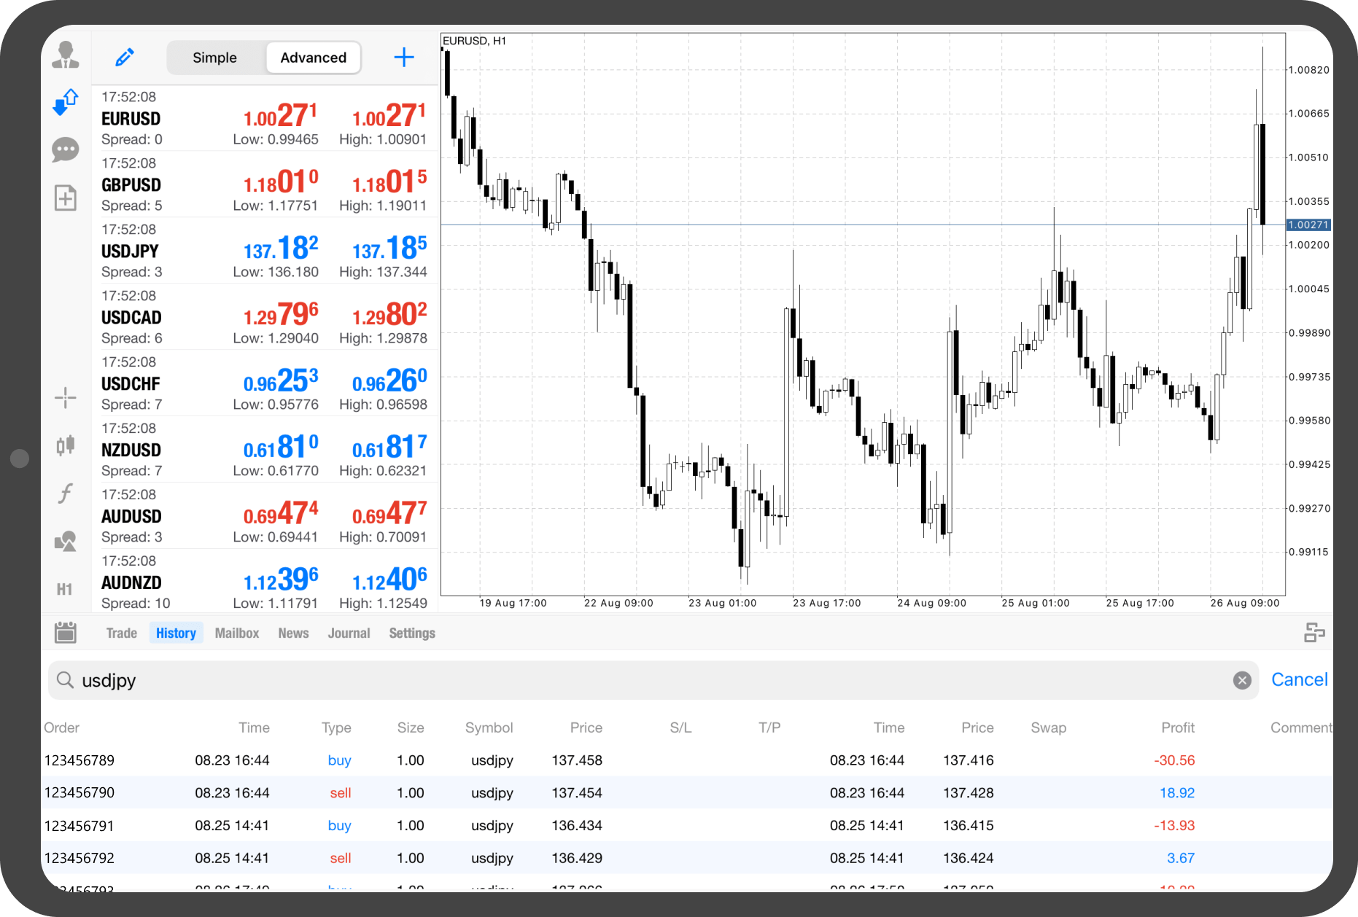Open the chat messages icon
The height and width of the screenshot is (917, 1358).
pos(66,149)
